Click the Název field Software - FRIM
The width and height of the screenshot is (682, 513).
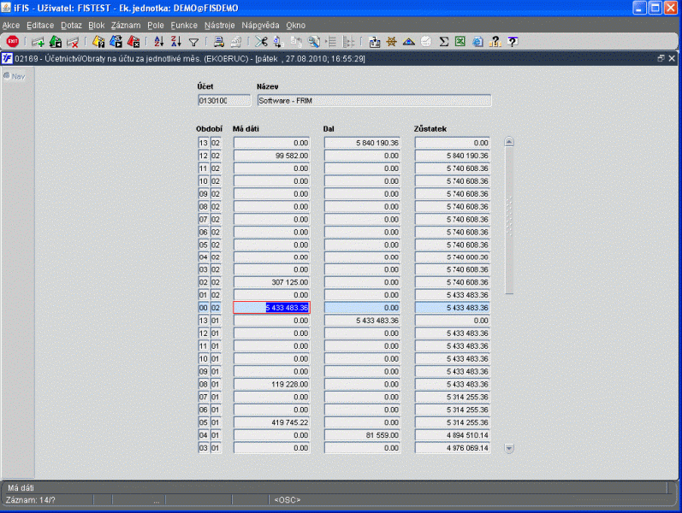click(374, 100)
